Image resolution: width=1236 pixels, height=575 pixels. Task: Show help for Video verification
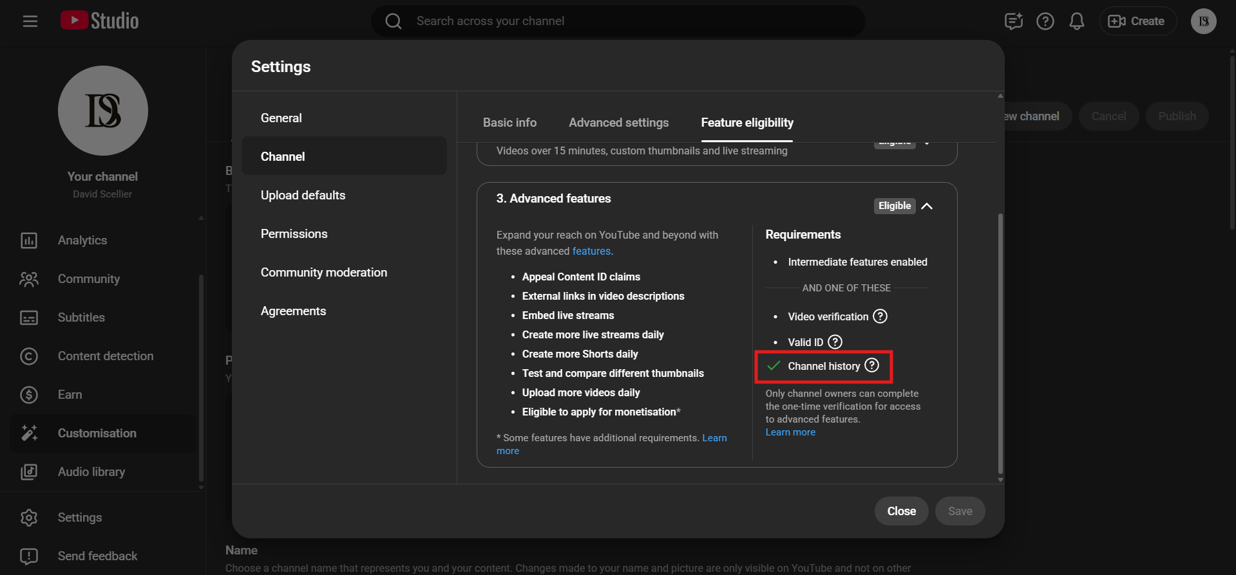(880, 316)
